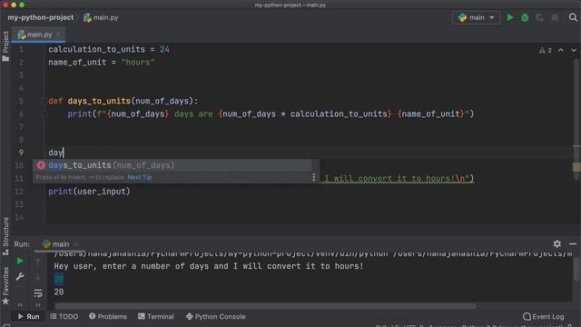This screenshot has height=327, width=581.
Task: Select the main tab in Run panel
Action: point(56,244)
